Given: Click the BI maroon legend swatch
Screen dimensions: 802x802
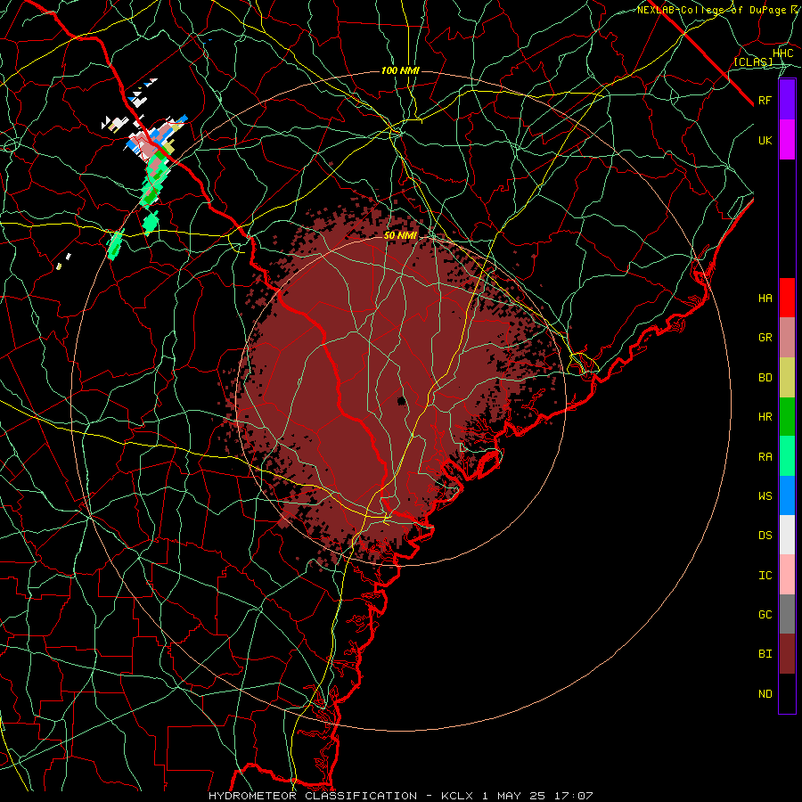Looking at the screenshot, I should tap(787, 654).
